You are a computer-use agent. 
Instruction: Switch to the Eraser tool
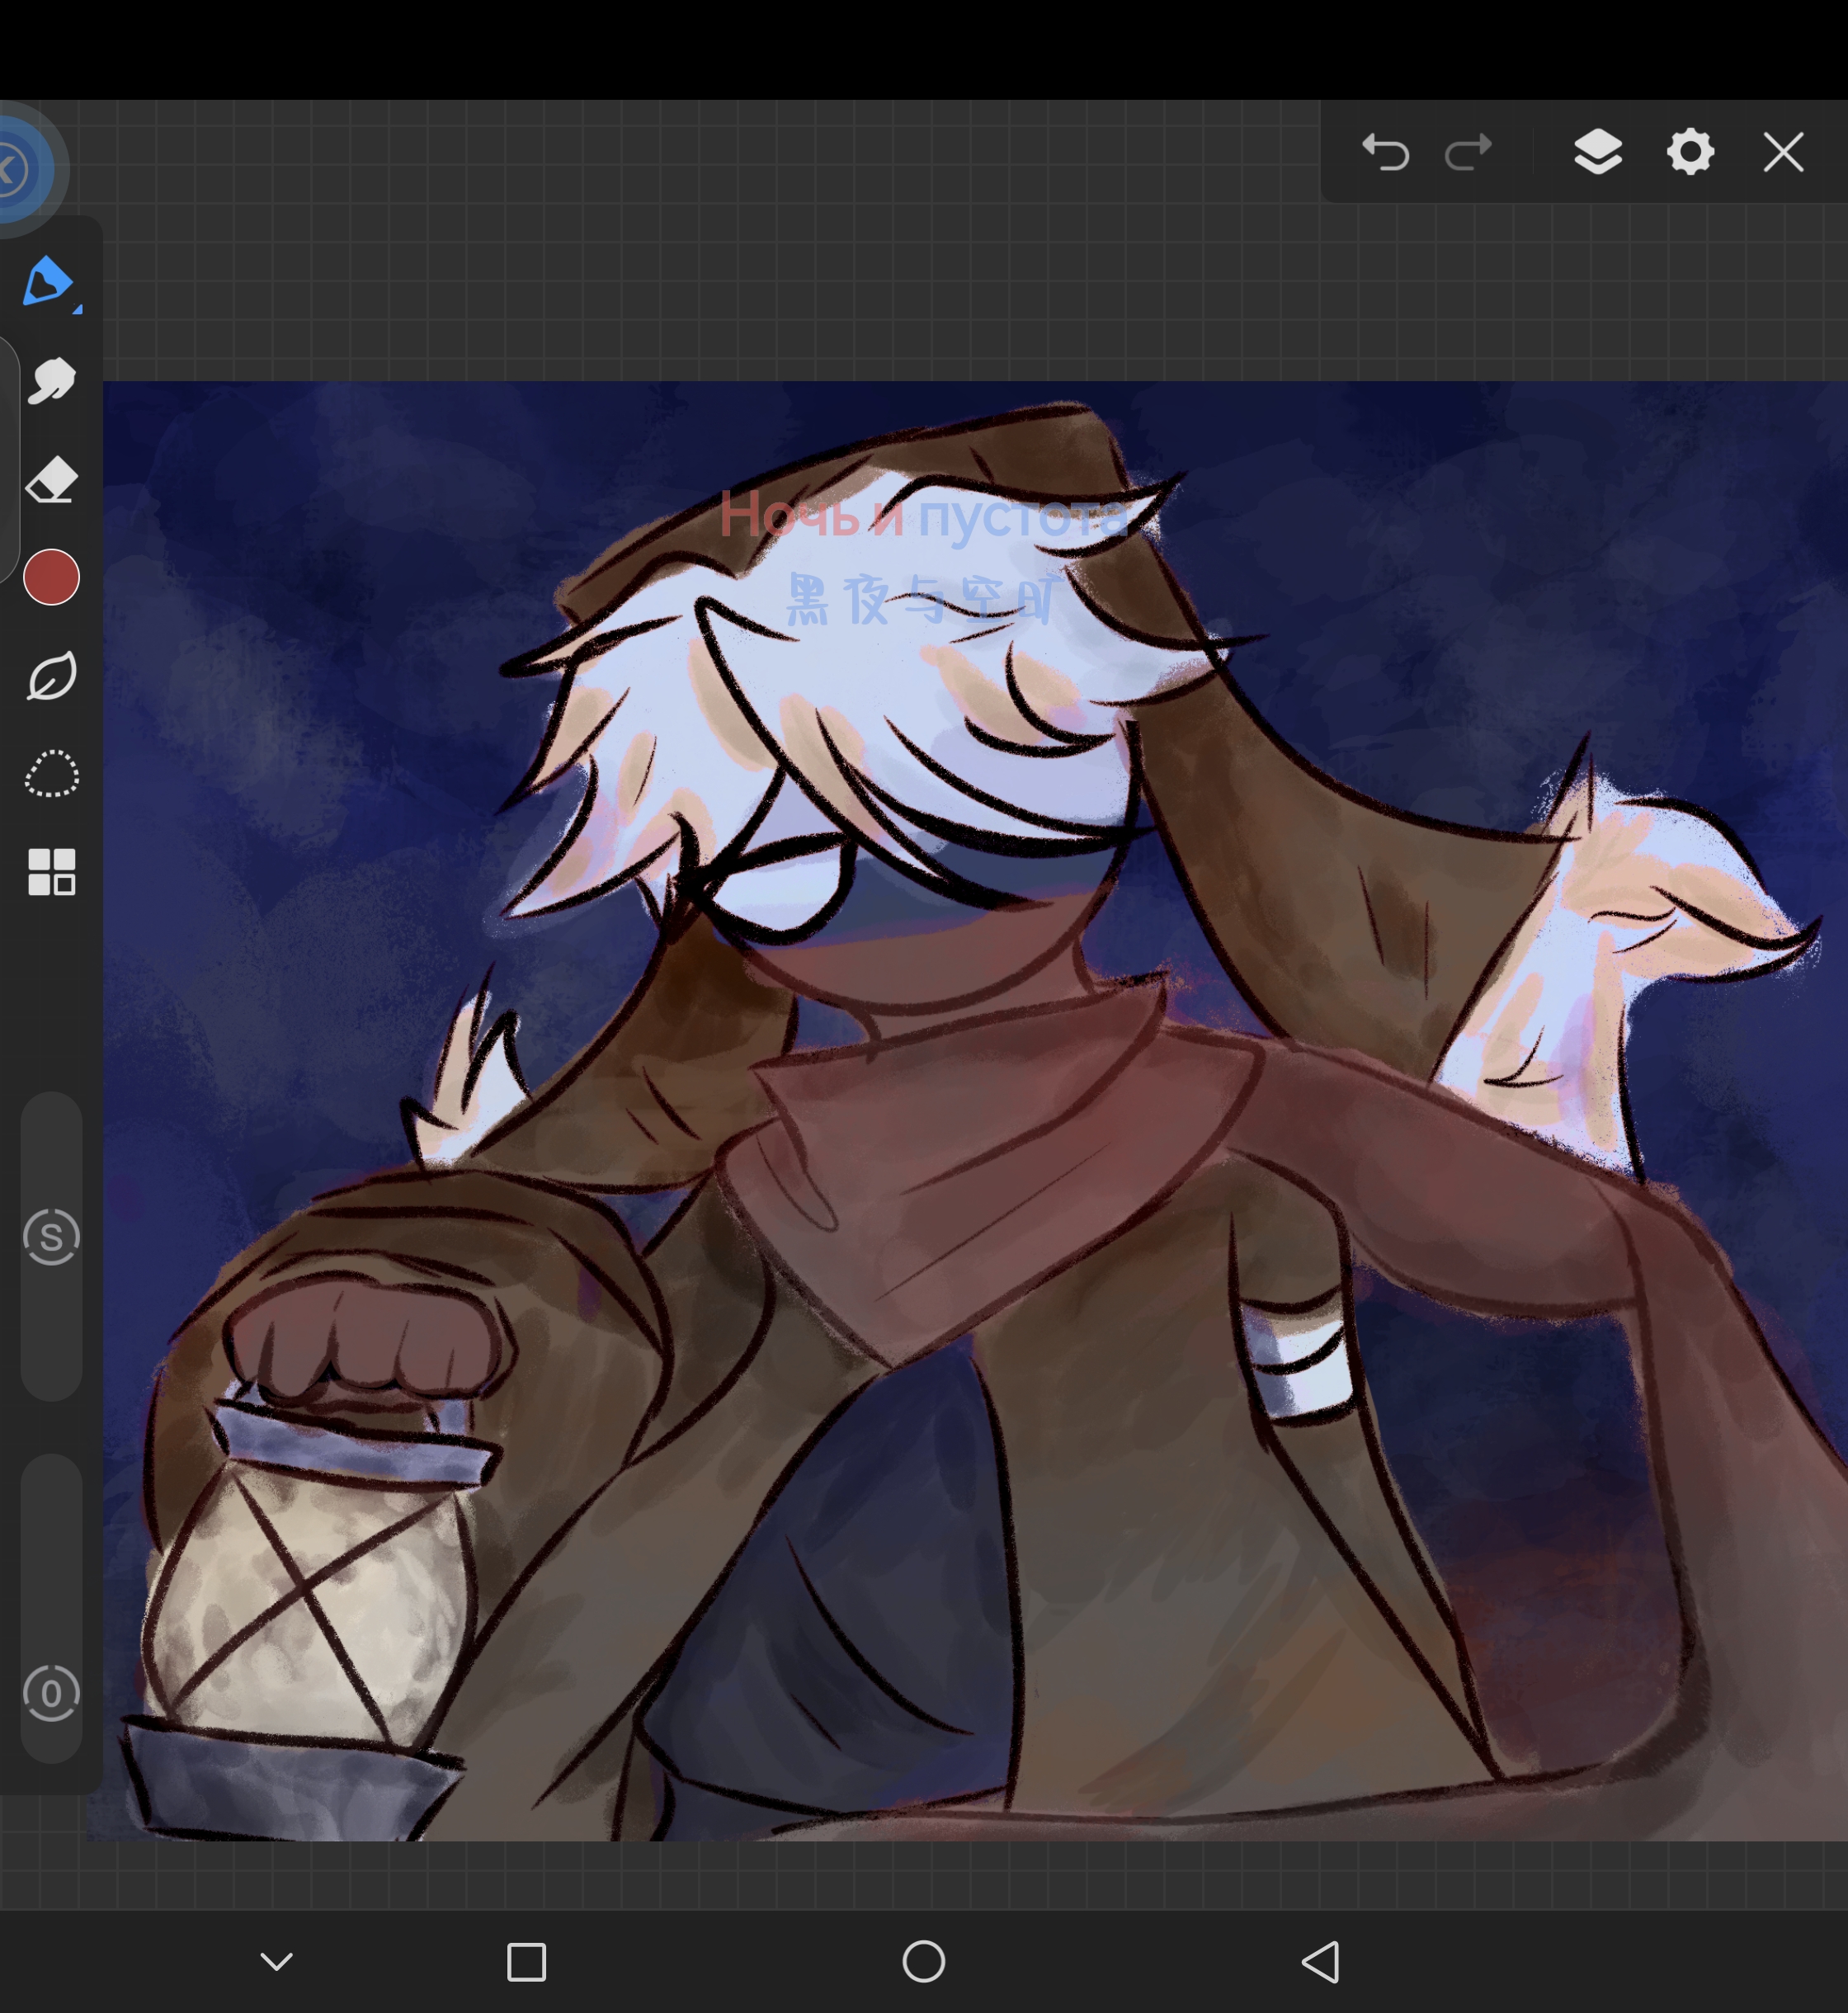pyautogui.click(x=51, y=480)
